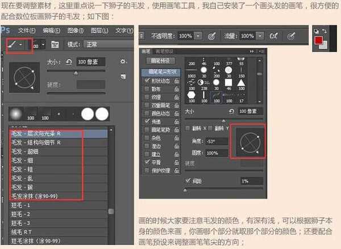Toggle the 形状动态 checkbox
The width and height of the screenshot is (341, 249).
(147, 81)
